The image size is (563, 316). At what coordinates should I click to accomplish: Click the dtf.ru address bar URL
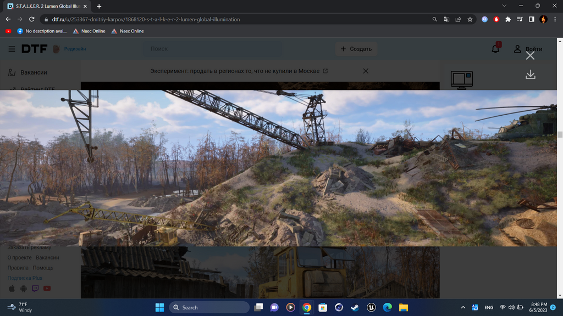point(146,19)
